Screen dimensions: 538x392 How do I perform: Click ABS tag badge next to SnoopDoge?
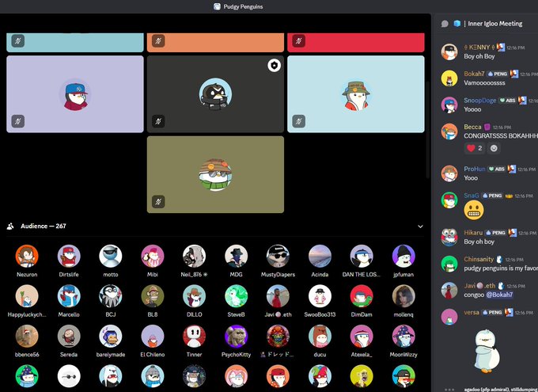pyautogui.click(x=507, y=101)
